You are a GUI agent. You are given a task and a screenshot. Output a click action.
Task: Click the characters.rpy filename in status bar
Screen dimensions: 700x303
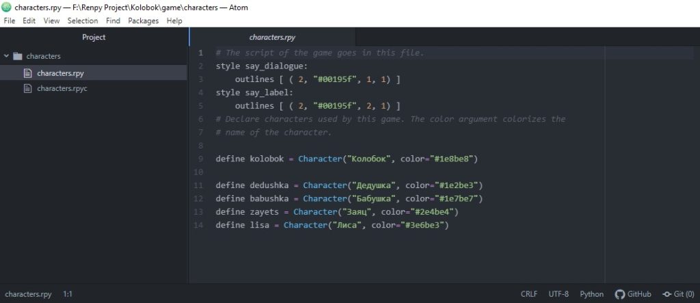(28, 294)
